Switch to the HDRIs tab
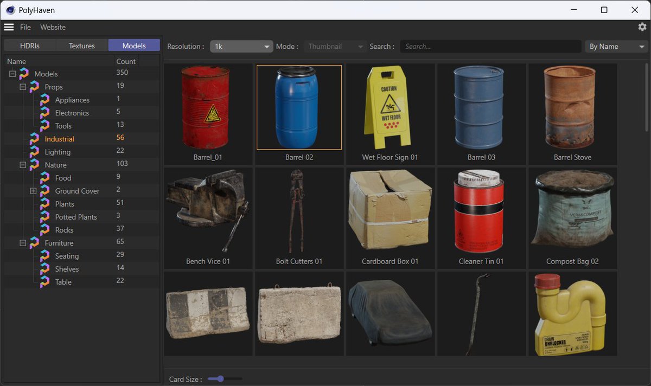 30,46
